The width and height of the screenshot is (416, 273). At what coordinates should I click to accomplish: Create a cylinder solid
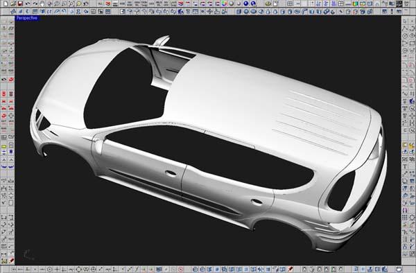(x=283, y=11)
